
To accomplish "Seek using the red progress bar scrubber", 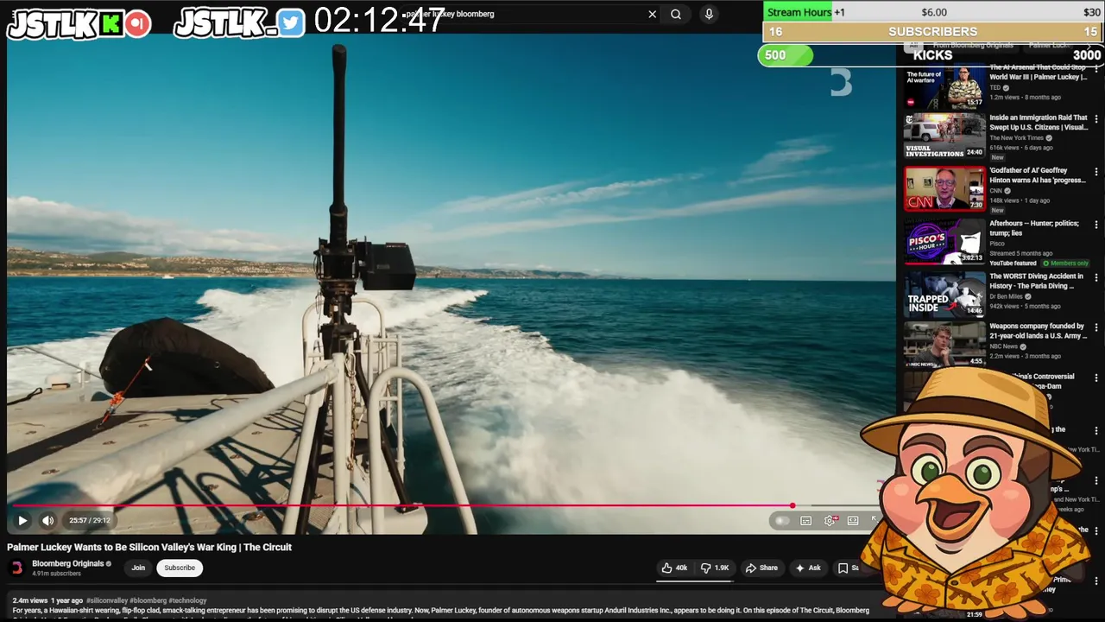I will 792,505.
